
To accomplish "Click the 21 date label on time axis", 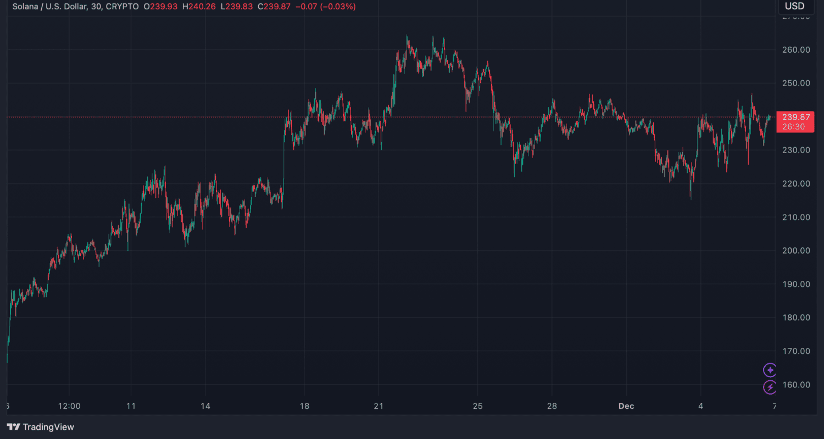I will [x=378, y=407].
